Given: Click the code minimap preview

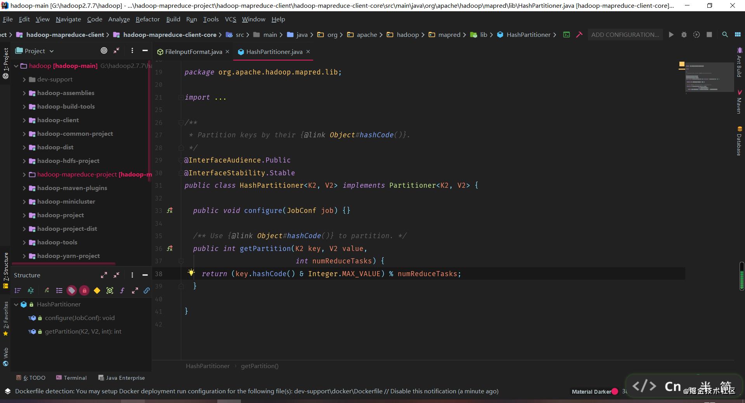Looking at the screenshot, I should (x=709, y=77).
